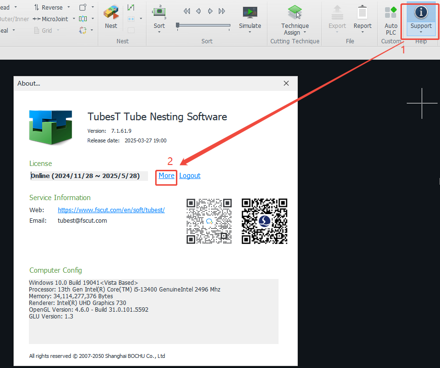Click the Auto PLC icon

click(391, 13)
